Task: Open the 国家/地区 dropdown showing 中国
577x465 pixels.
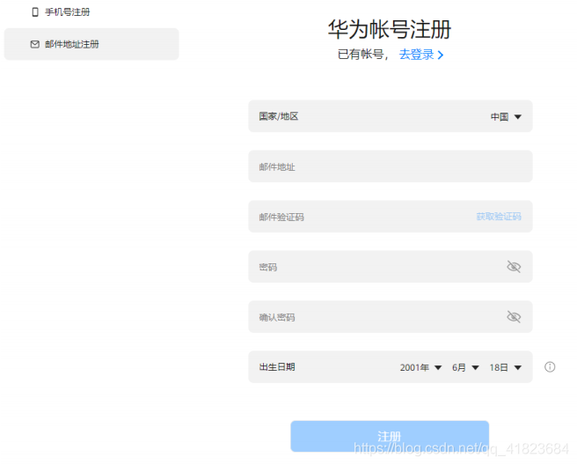Action: [x=506, y=117]
